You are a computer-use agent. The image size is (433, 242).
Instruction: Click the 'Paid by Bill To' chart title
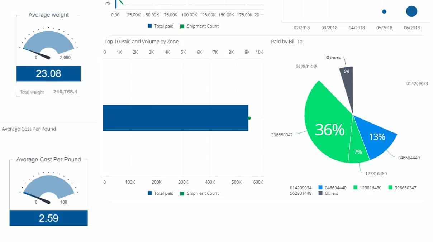tap(287, 42)
